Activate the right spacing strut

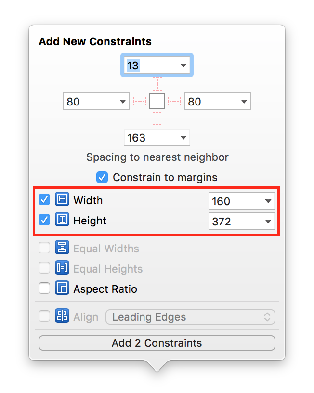[x=174, y=101]
